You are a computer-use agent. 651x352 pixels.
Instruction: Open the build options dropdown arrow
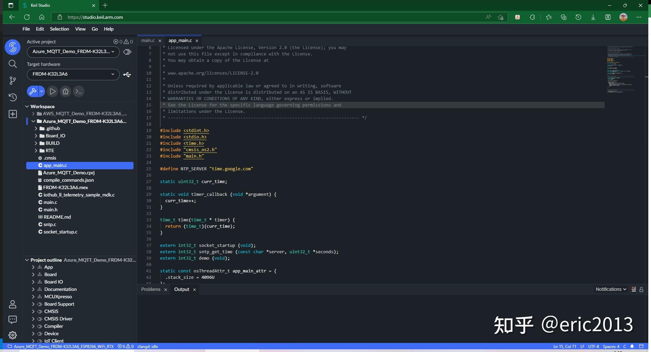pyautogui.click(x=42, y=91)
